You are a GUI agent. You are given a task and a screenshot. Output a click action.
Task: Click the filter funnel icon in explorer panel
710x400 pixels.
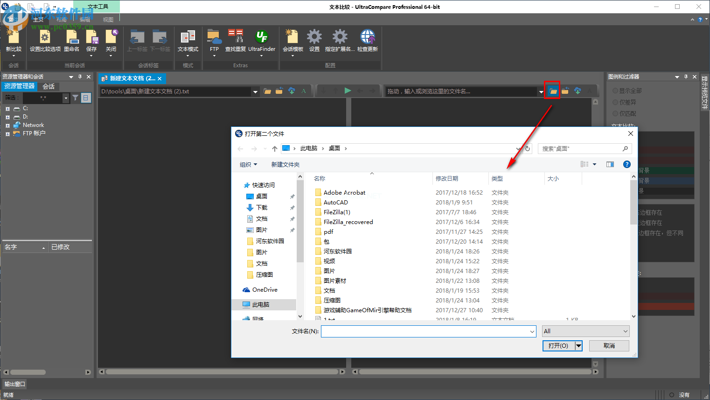click(x=75, y=98)
